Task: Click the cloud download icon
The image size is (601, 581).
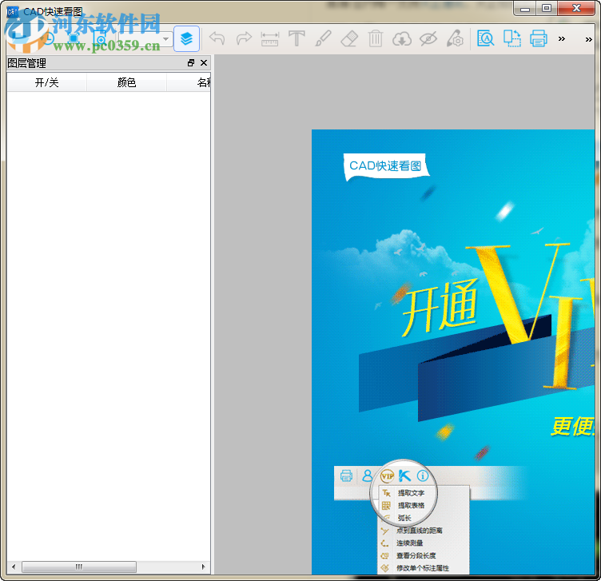Action: coord(402,38)
